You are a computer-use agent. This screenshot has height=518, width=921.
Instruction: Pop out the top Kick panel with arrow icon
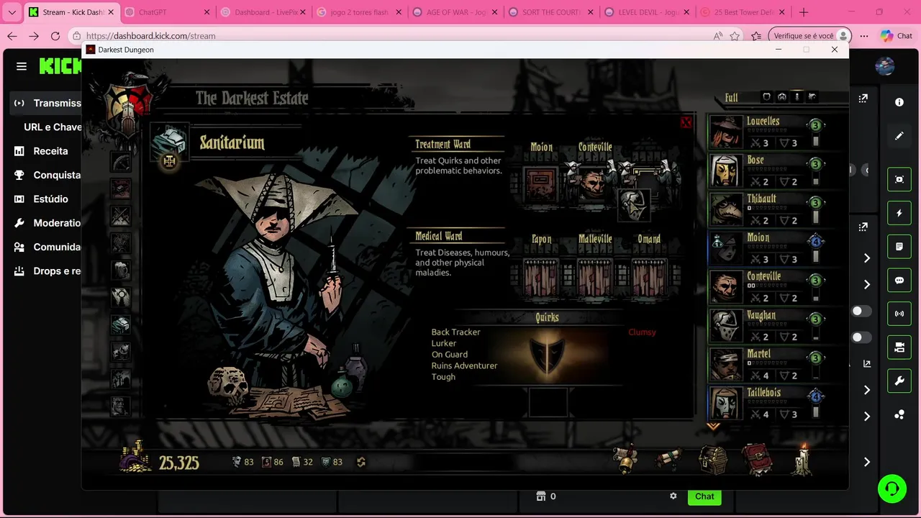pyautogui.click(x=863, y=99)
